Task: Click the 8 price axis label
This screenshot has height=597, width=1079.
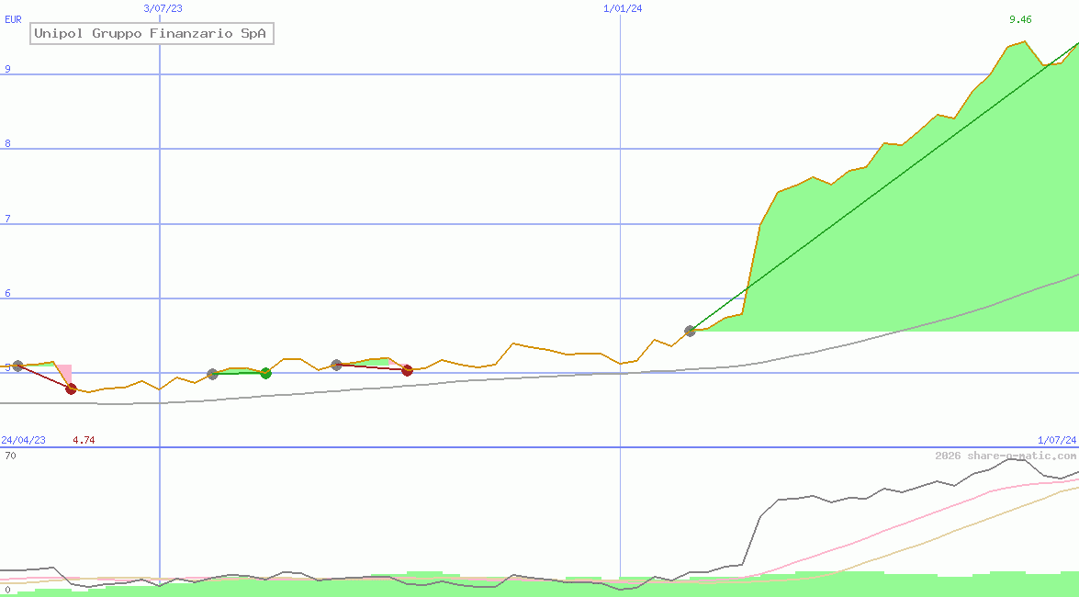Action: click(x=7, y=143)
